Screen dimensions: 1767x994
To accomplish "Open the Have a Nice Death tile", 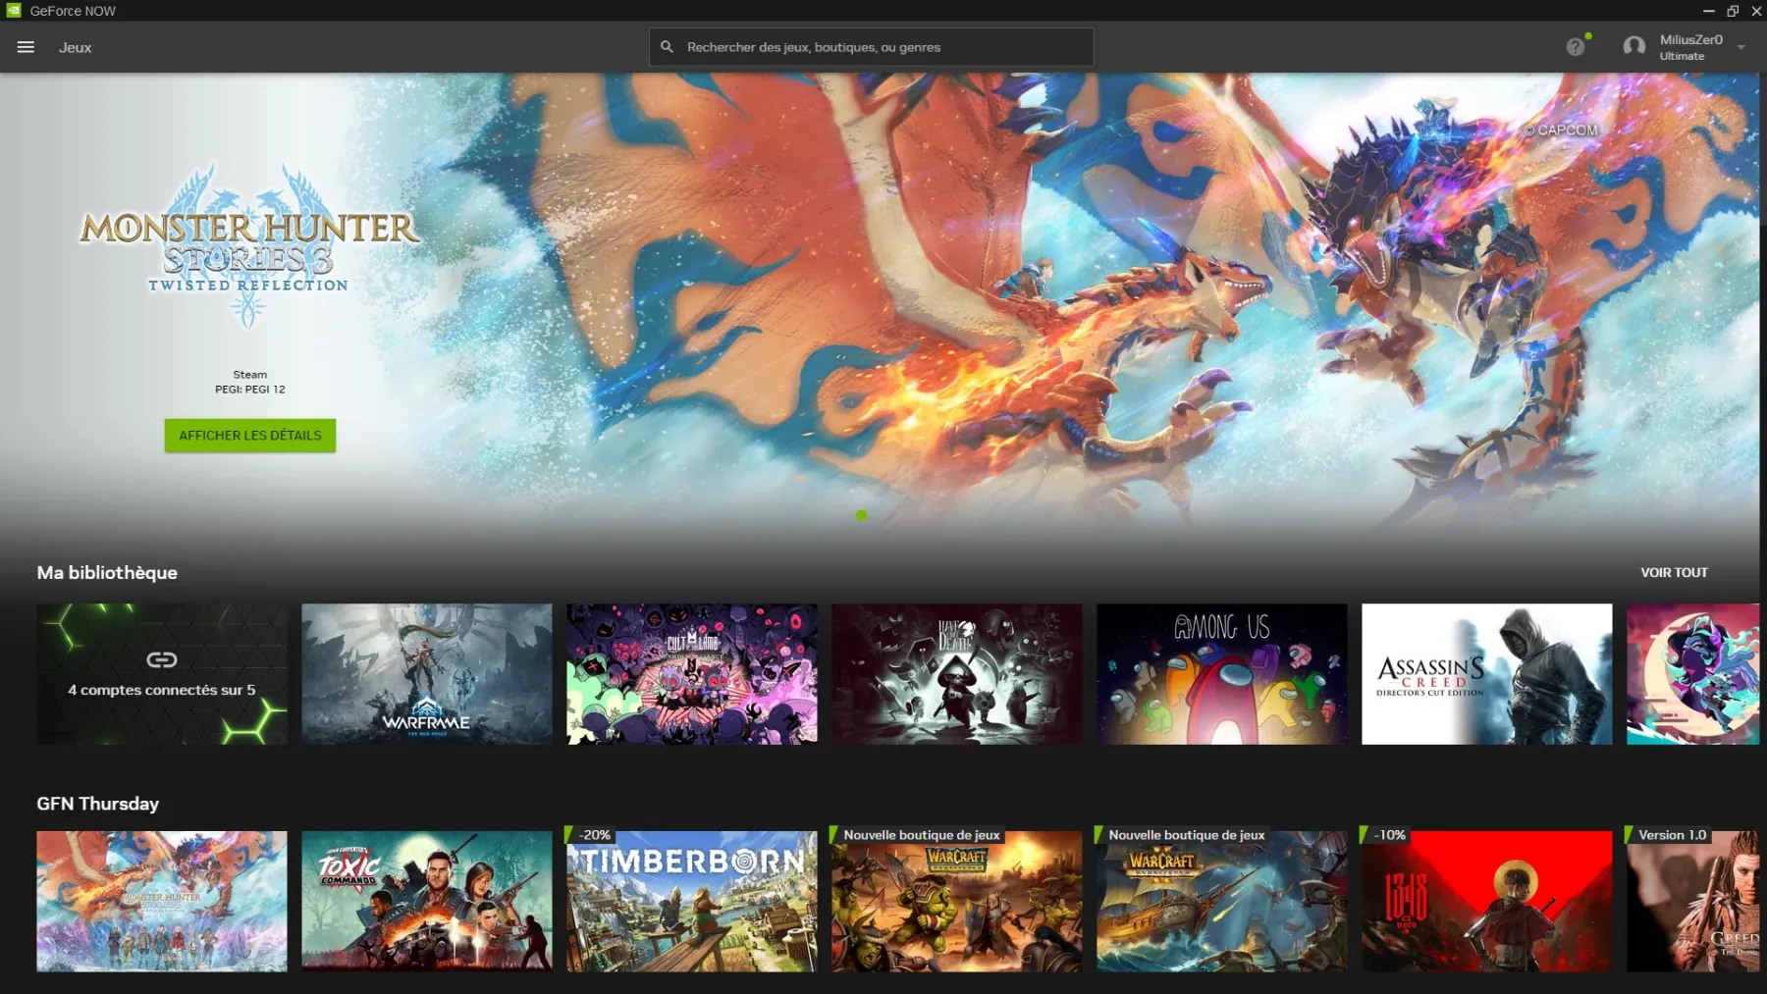I will 956,674.
